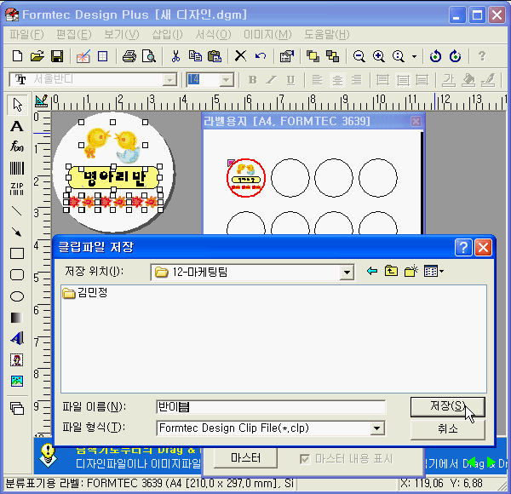Click the Delete X icon
511x494 pixels.
[240, 56]
